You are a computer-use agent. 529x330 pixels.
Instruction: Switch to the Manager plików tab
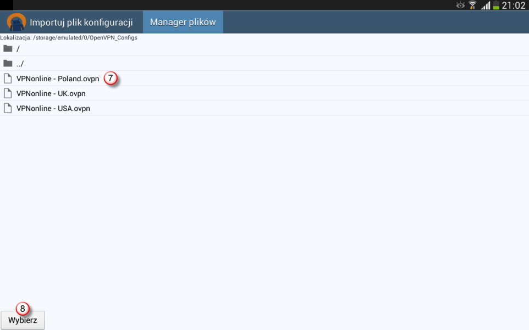[x=183, y=22]
